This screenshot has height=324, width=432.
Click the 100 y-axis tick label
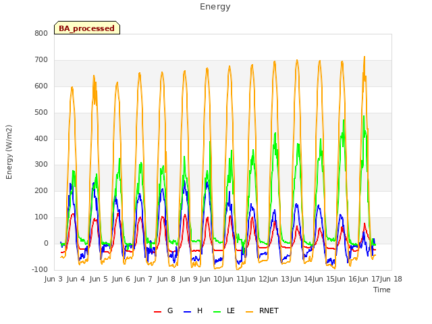click(41, 217)
